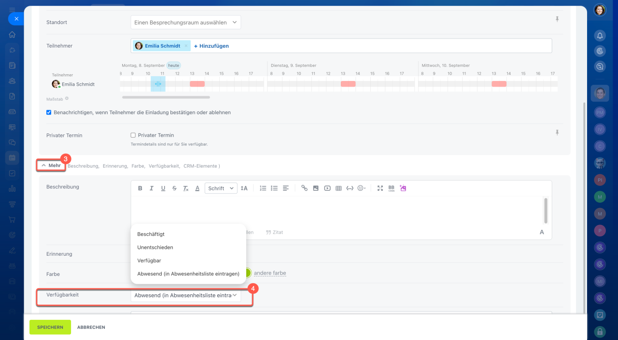Open text color picker in editor
Screen dimensions: 618x340
[x=197, y=188]
